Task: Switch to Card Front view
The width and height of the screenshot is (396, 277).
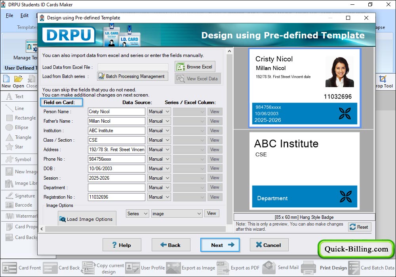Action: (21, 268)
